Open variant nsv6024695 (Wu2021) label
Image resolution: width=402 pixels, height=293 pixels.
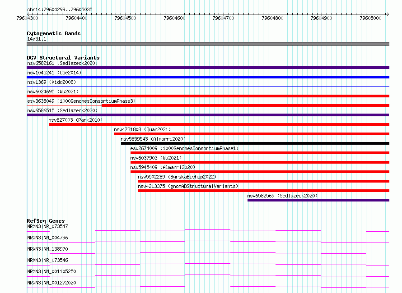click(x=53, y=92)
